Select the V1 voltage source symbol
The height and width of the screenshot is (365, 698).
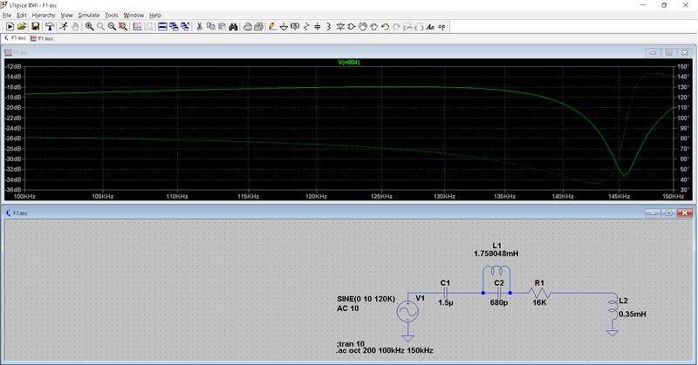pyautogui.click(x=407, y=312)
